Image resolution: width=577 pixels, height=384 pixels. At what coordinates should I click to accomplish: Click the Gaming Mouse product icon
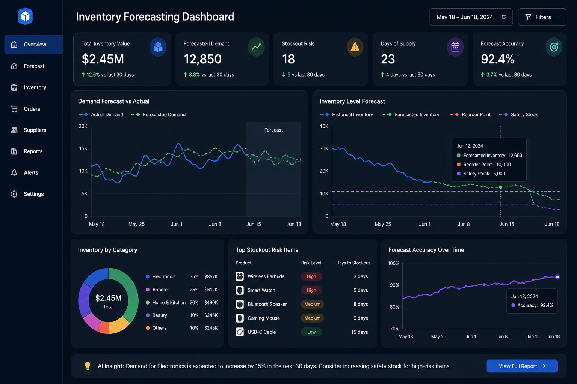click(x=240, y=318)
